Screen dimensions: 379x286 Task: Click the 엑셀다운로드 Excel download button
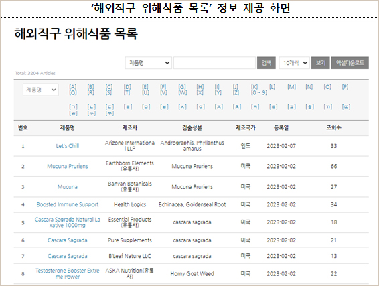point(350,63)
